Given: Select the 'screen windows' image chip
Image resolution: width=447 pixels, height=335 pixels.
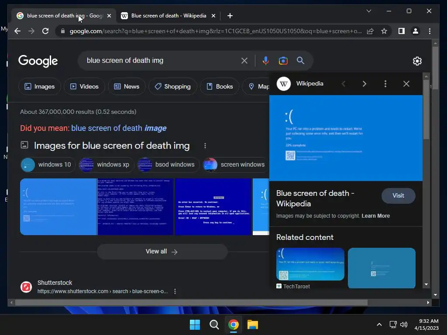Looking at the screenshot, I should [x=235, y=164].
